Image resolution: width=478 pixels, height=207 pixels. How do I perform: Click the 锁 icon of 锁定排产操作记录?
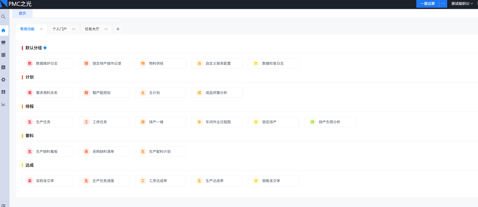[x=86, y=63]
